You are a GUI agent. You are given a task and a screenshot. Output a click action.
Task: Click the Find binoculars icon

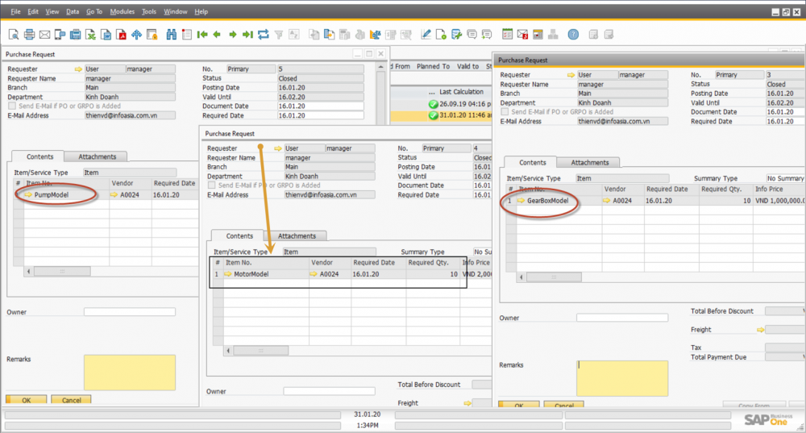(x=171, y=35)
